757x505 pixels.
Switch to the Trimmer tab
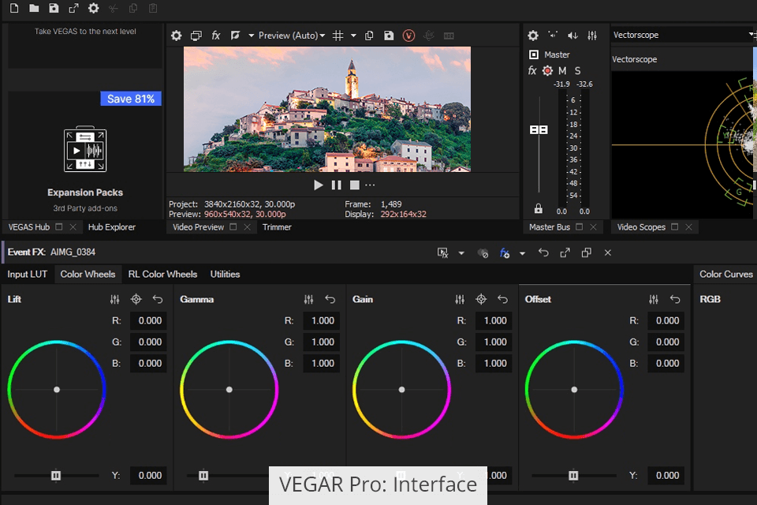point(277,227)
